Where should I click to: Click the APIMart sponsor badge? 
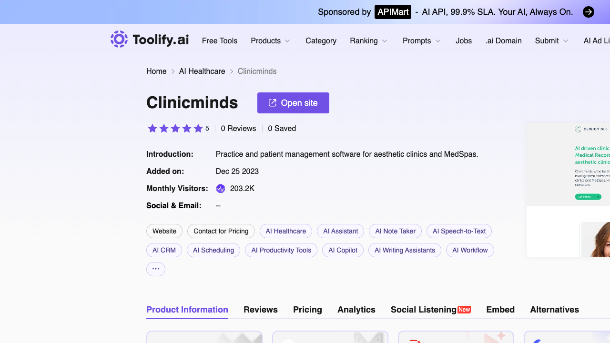(x=393, y=12)
